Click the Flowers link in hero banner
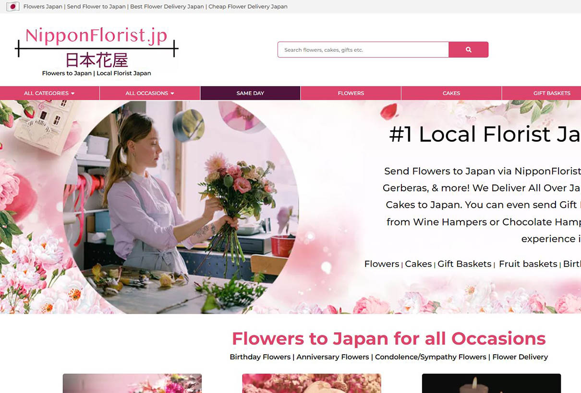The image size is (581, 393). tap(382, 264)
